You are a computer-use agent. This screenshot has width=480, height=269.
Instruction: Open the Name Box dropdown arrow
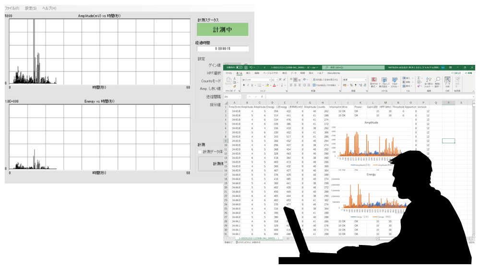(x=240, y=97)
